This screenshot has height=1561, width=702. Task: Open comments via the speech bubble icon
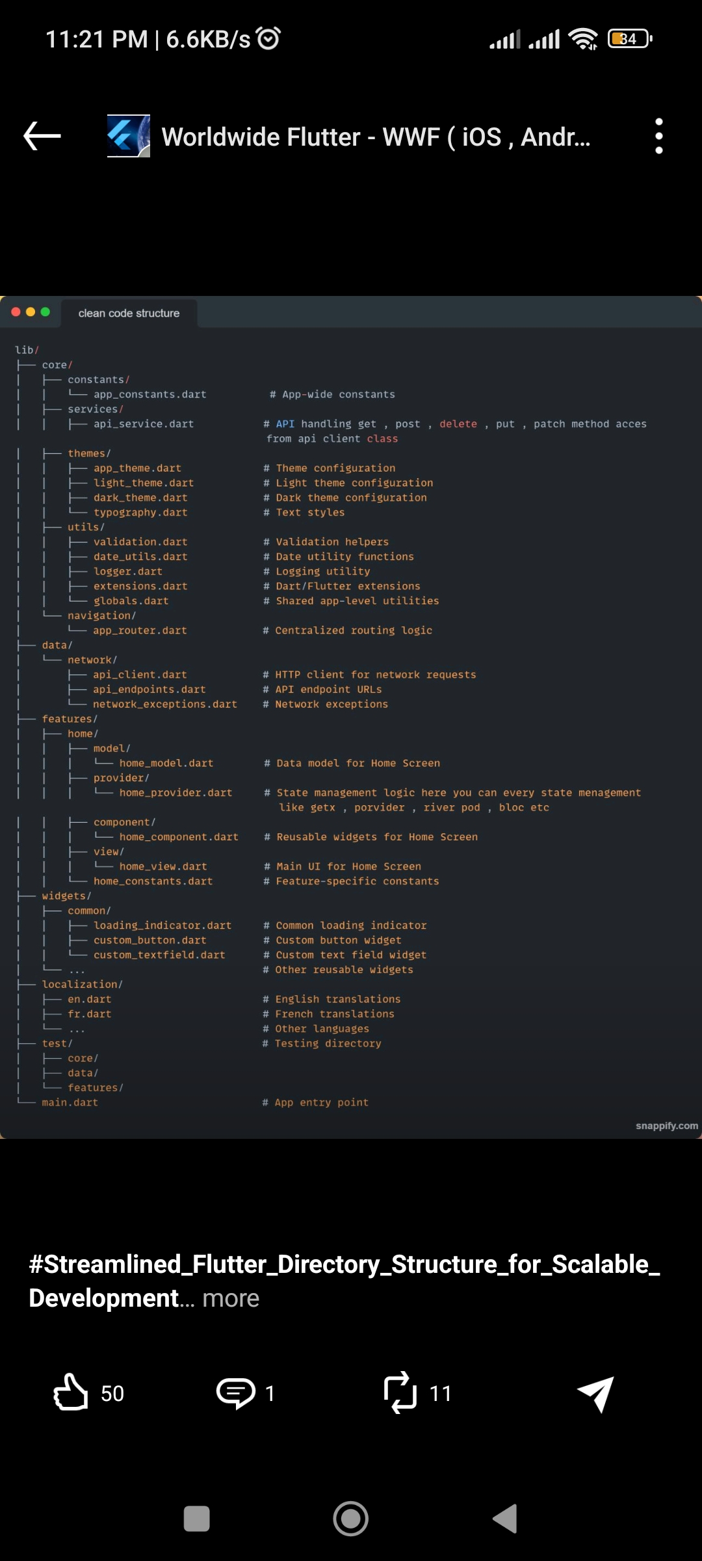(x=235, y=1393)
